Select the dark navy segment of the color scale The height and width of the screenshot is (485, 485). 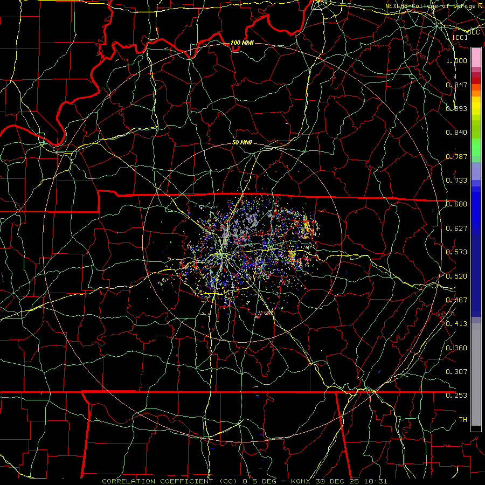pos(476,275)
